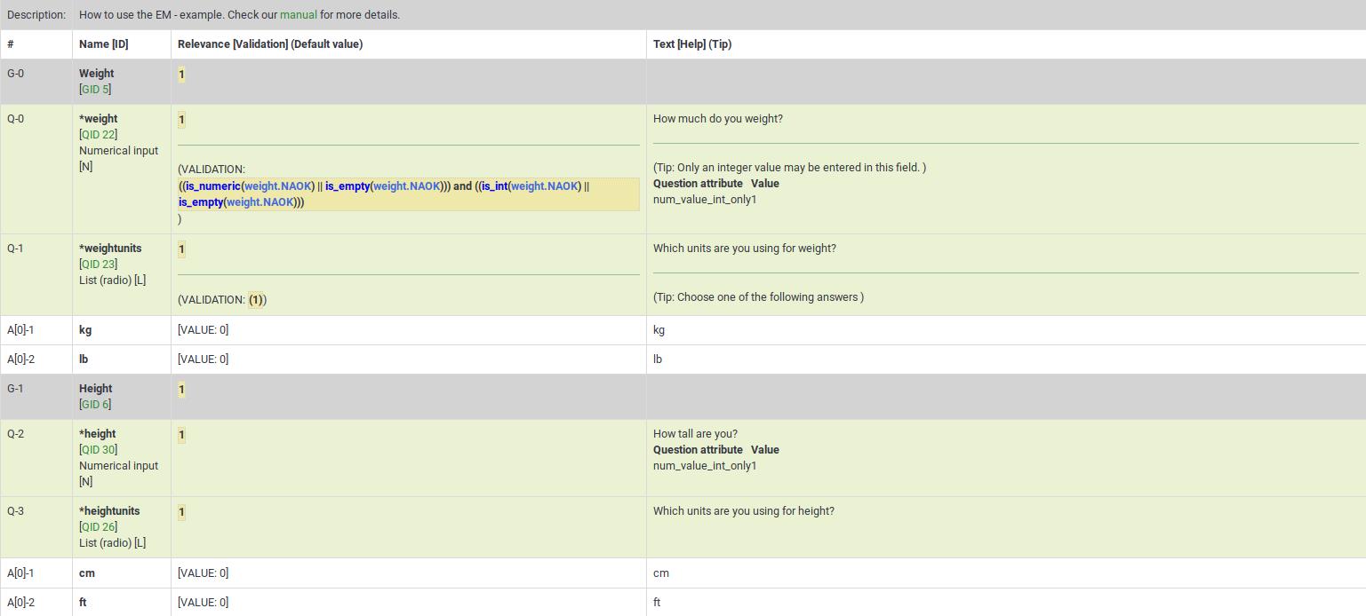This screenshot has width=1366, height=616.
Task: Select the highlighted relevance value for Weight group
Action: click(x=181, y=75)
